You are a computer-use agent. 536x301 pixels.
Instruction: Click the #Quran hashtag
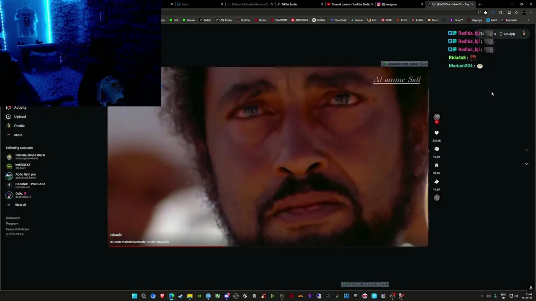click(115, 242)
